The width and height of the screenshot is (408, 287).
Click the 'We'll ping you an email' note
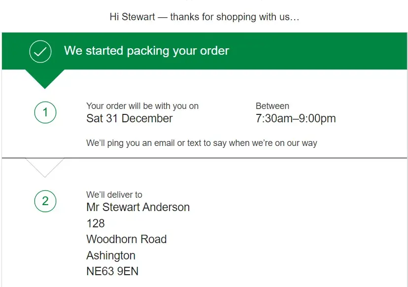click(x=202, y=143)
